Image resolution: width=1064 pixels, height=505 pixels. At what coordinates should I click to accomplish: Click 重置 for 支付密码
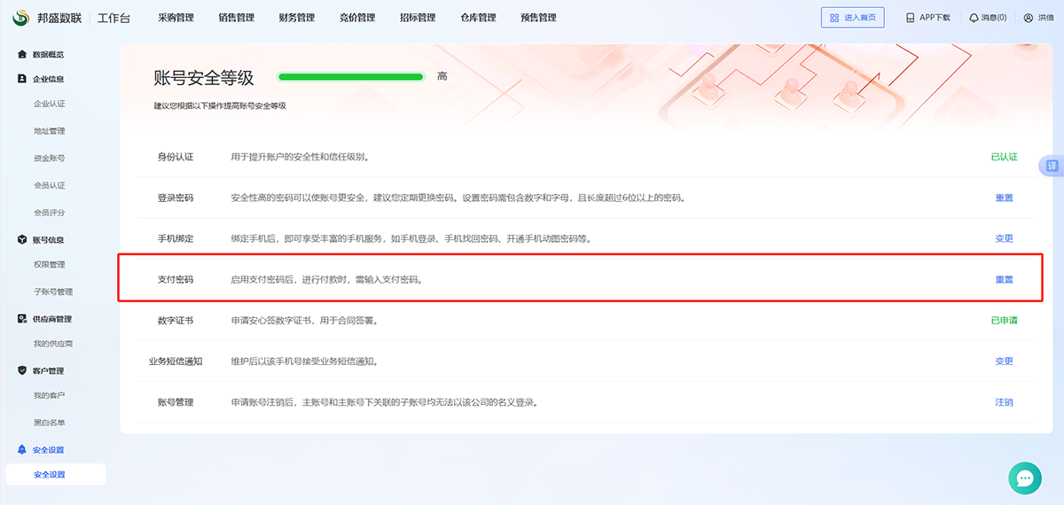click(x=1004, y=279)
